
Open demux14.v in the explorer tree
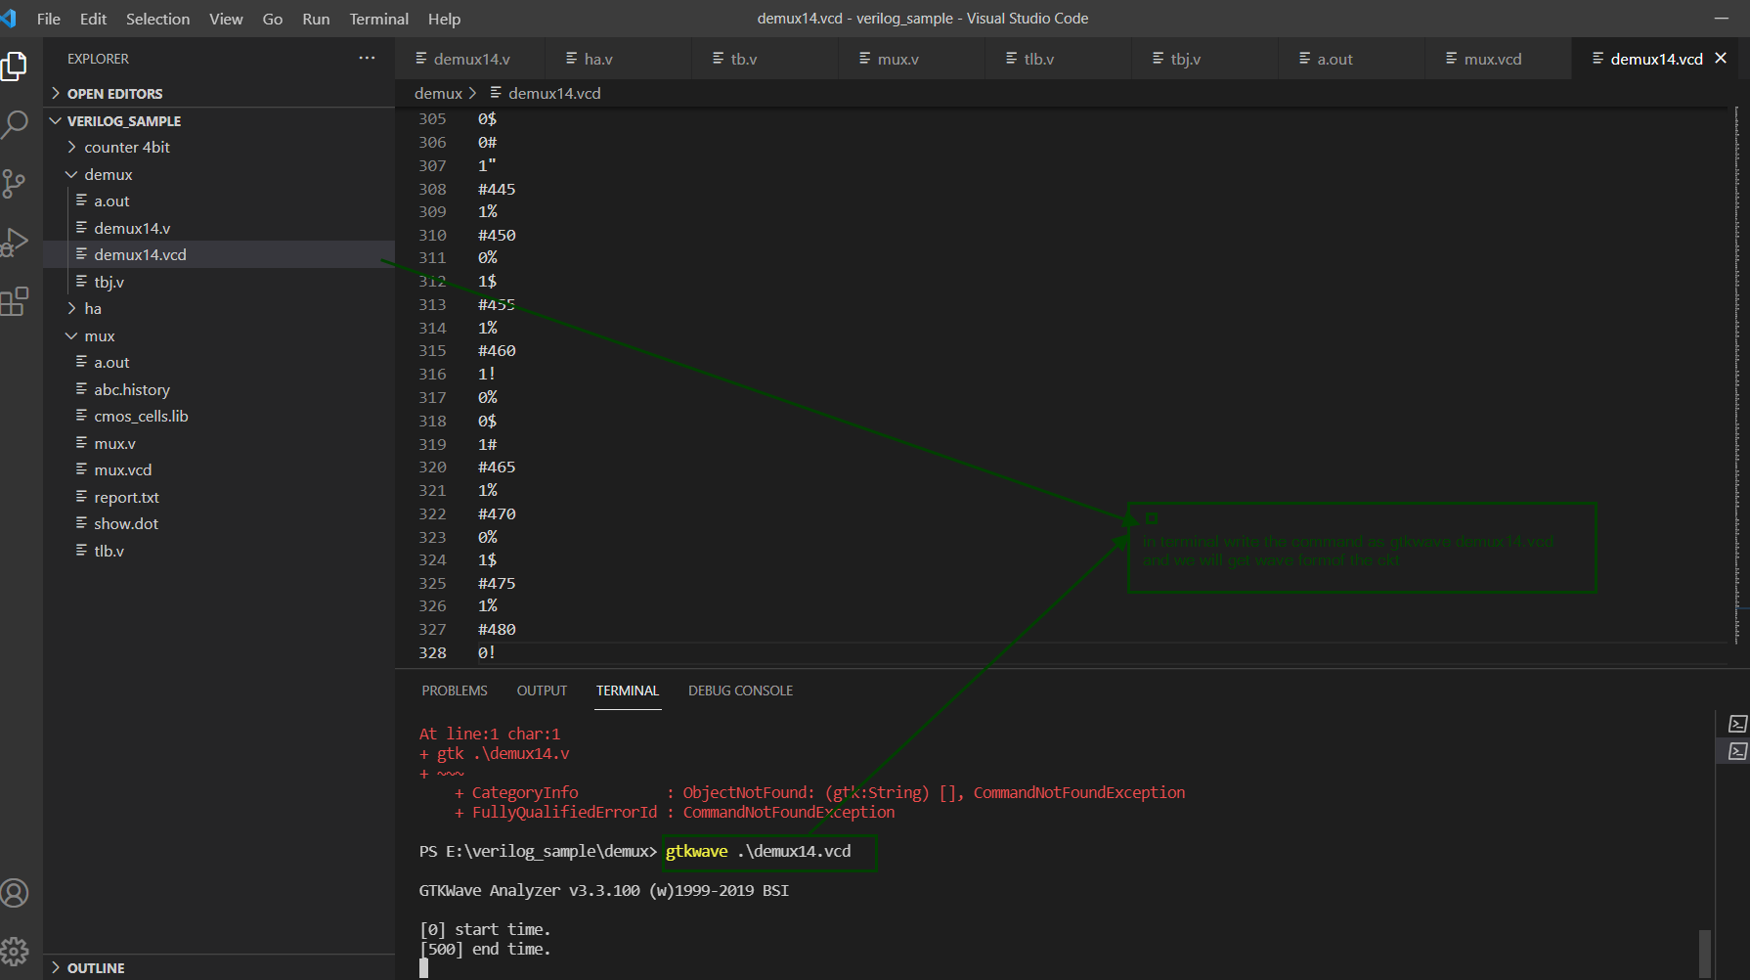pyautogui.click(x=219, y=228)
